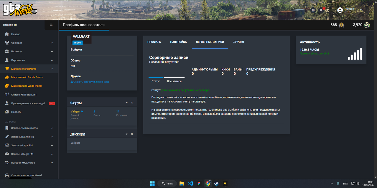Click the settings gear icon in header
The height and width of the screenshot is (188, 377).
(313, 10)
